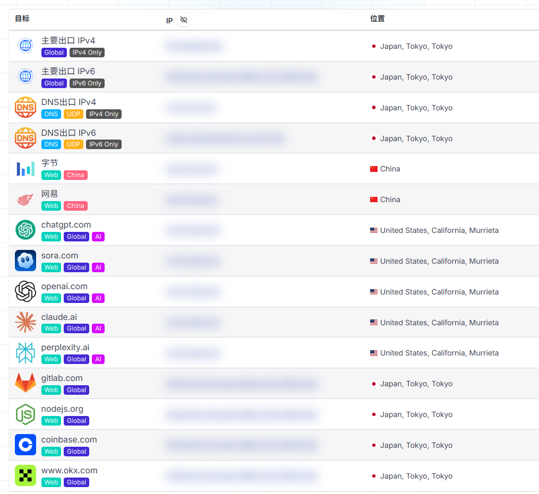Screen dimensions: 539x494
Task: Click the 目标 column header
Action: coord(22,19)
